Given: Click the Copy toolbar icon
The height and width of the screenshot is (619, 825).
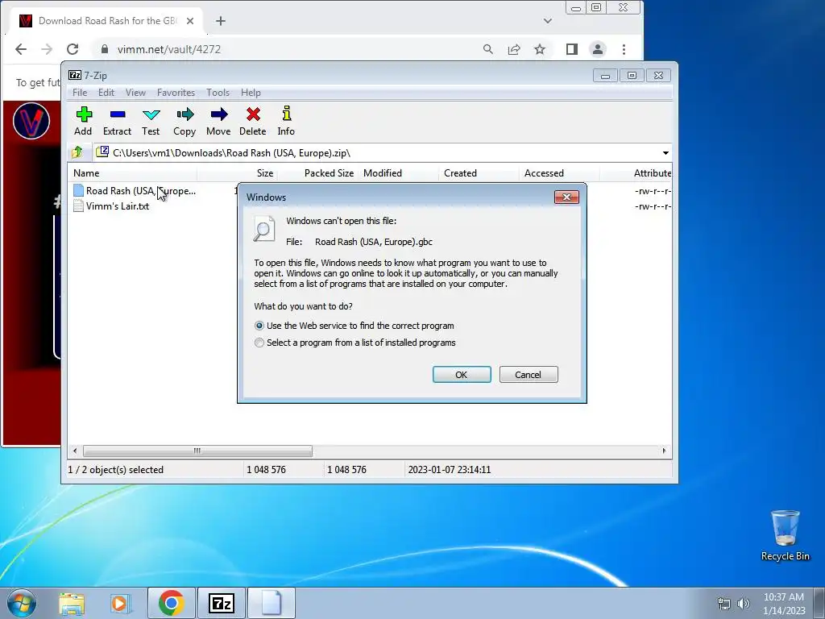Looking at the screenshot, I should click(184, 122).
